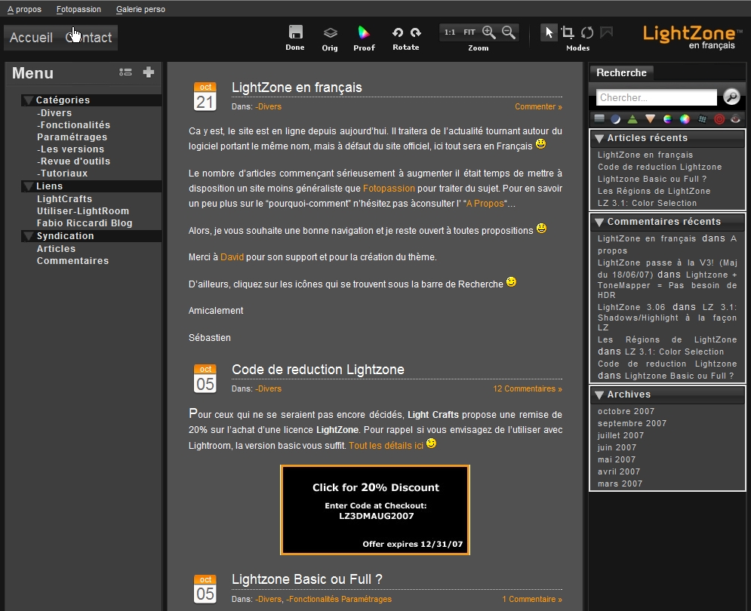Collapse the Articles récents panel
751x611 pixels.
point(599,138)
